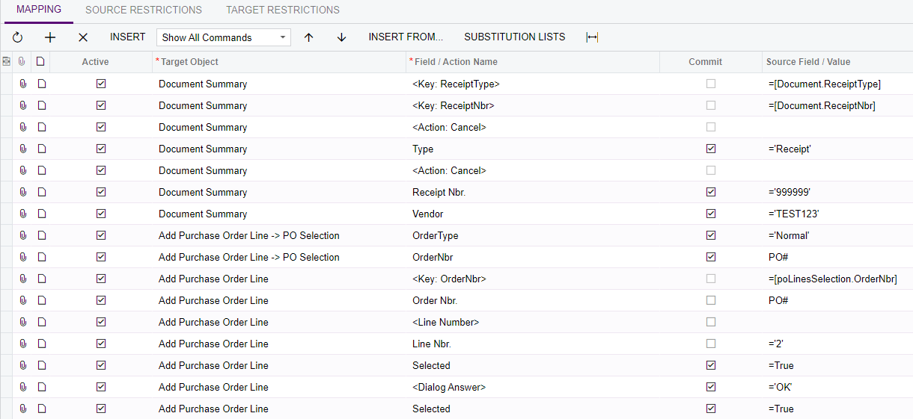913x419 pixels.
Task: Open attachments for Dialog Answer row
Action: (x=22, y=387)
